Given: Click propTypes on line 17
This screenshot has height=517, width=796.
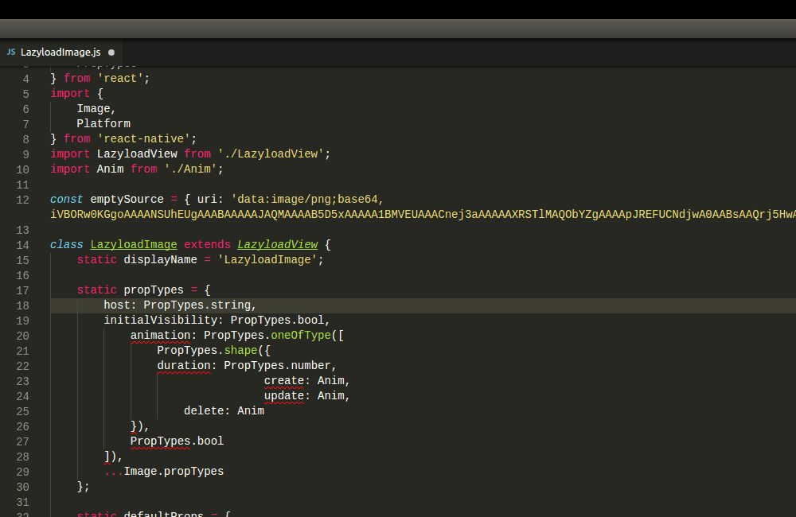Looking at the screenshot, I should coord(154,290).
